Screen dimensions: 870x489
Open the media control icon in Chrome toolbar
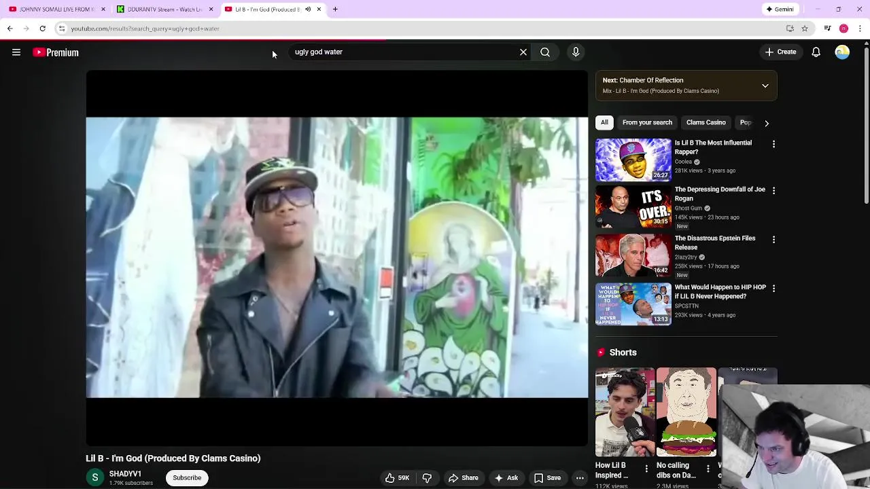(x=827, y=29)
